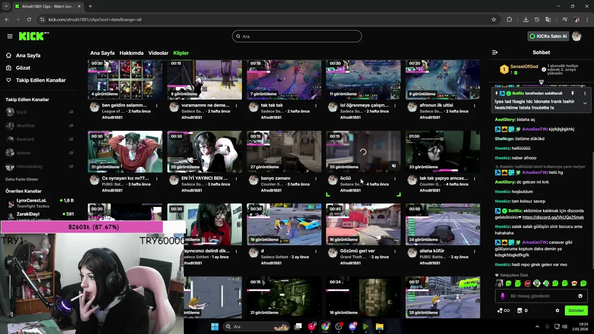
Task: Open 'Takip Edilen Kanallar' in the sidebar
Action: pos(36,80)
